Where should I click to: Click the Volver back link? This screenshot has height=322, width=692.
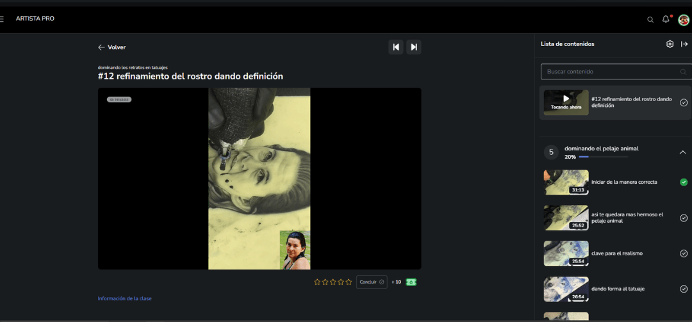click(112, 47)
